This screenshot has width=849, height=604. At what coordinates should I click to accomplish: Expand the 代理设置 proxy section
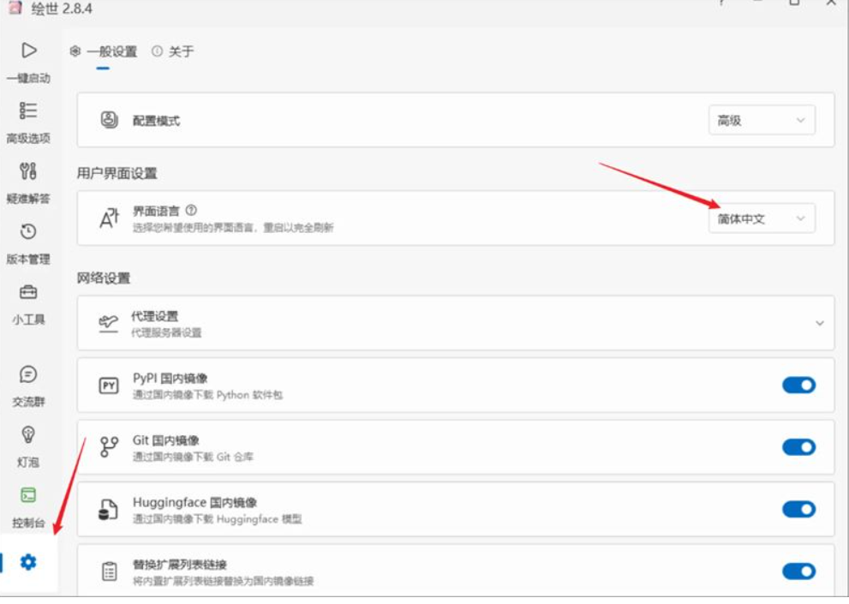[x=819, y=324]
